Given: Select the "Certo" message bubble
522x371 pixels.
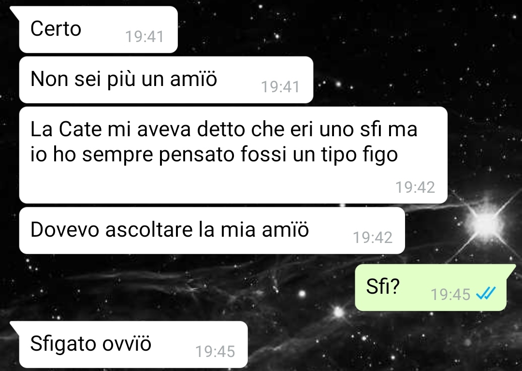Looking at the screenshot, I should (98, 29).
